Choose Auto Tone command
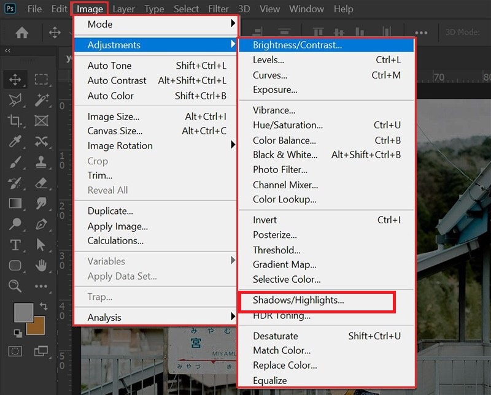The height and width of the screenshot is (395, 491). (156, 66)
